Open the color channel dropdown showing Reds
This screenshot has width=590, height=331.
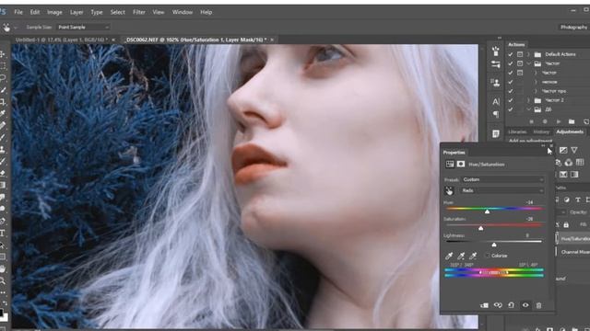(502, 190)
